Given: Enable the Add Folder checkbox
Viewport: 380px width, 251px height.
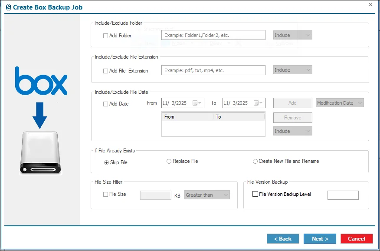Looking at the screenshot, I should [106, 36].
